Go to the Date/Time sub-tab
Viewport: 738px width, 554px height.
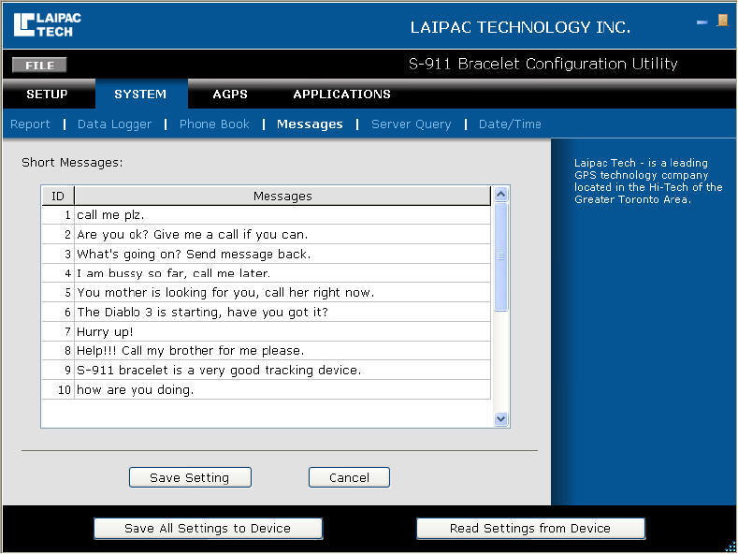coord(510,124)
